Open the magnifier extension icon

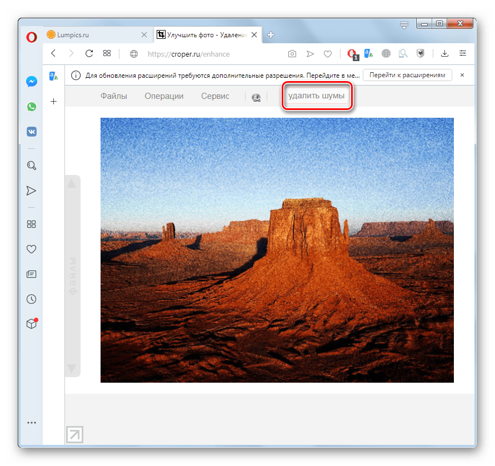pos(403,54)
